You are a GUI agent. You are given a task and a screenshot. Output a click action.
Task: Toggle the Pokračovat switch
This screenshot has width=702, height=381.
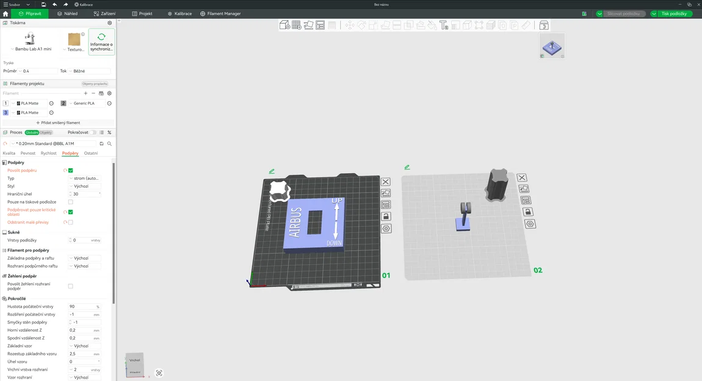93,132
